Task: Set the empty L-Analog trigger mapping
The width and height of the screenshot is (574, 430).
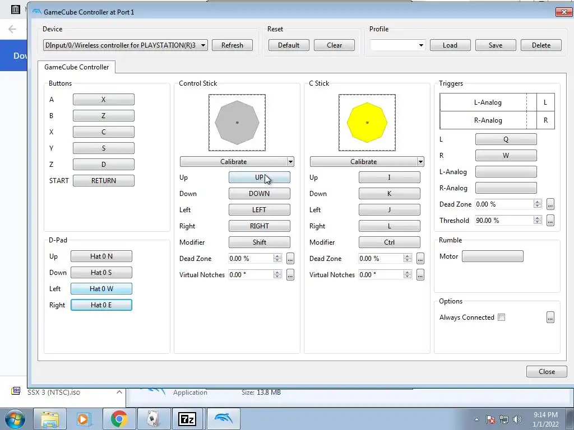Action: coord(506,171)
